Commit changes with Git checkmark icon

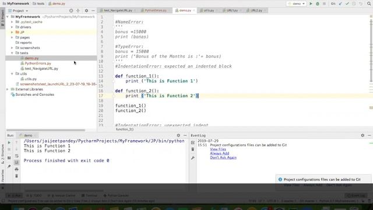(347, 3)
